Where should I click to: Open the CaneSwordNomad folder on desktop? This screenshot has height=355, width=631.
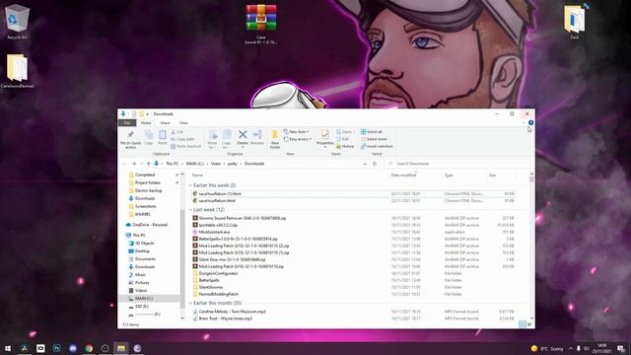[x=18, y=70]
